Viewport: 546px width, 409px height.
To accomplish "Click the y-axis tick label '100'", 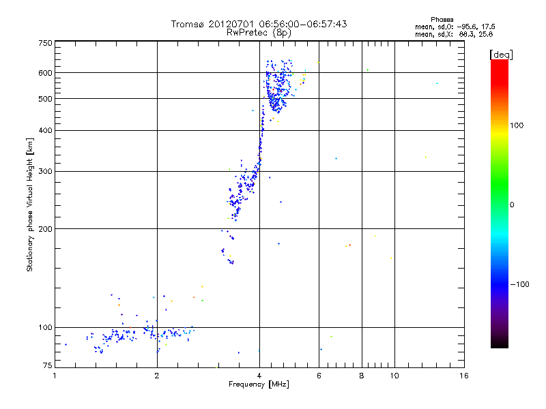I will (45, 327).
